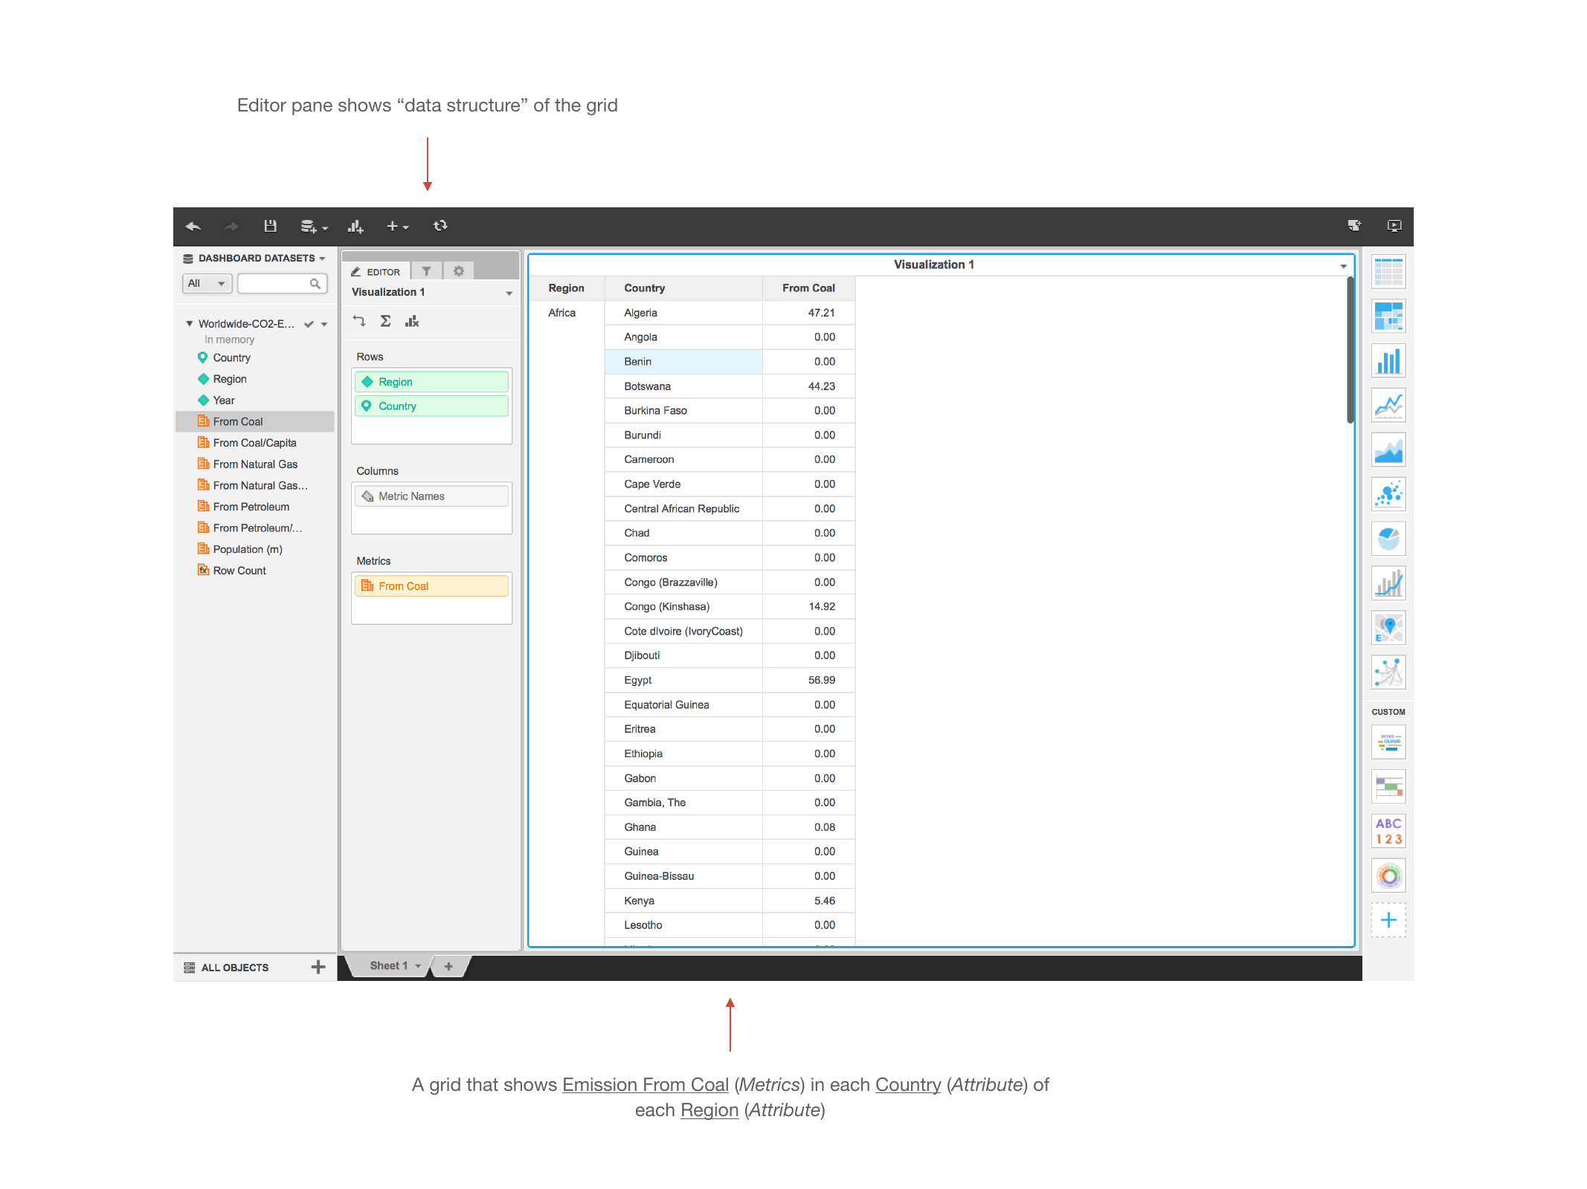Screen dimensions: 1587x1189
Task: Open the Visualization 1 editor dropdown
Action: (x=509, y=293)
